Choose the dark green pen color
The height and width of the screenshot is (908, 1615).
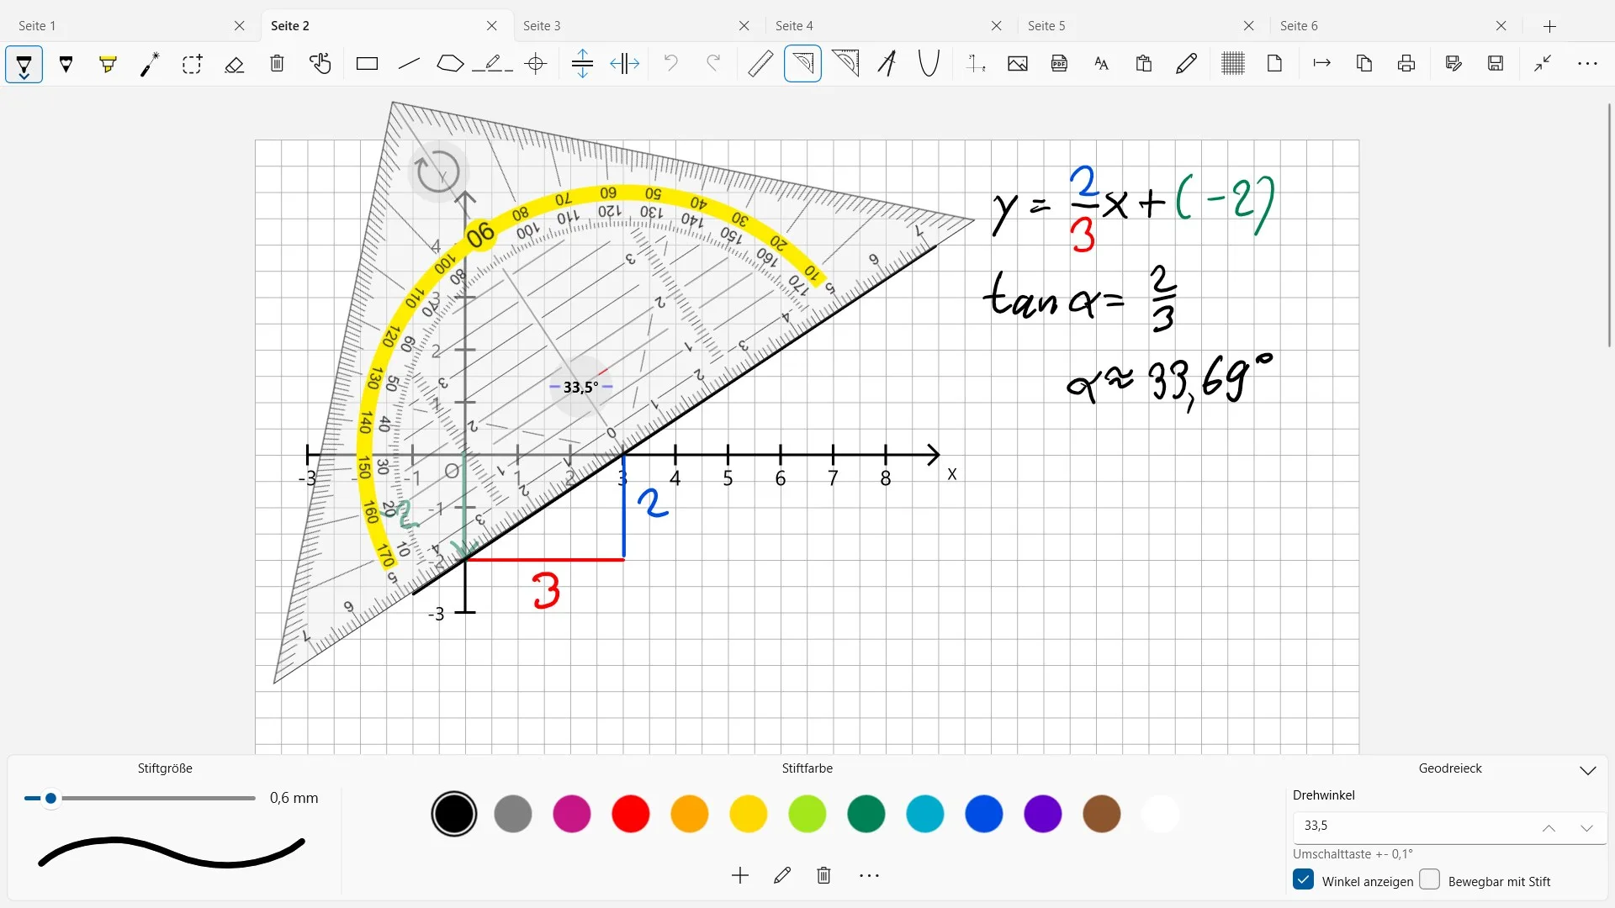[x=866, y=814]
